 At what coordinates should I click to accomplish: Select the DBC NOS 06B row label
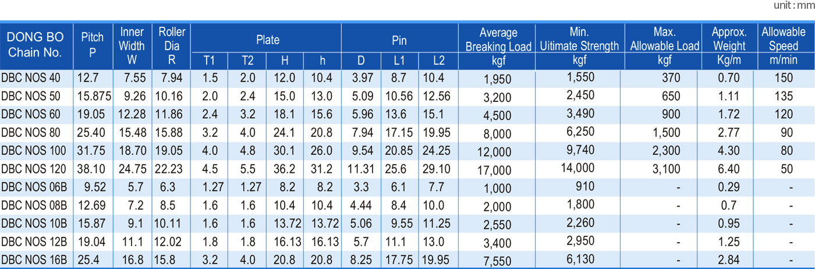coord(34,187)
